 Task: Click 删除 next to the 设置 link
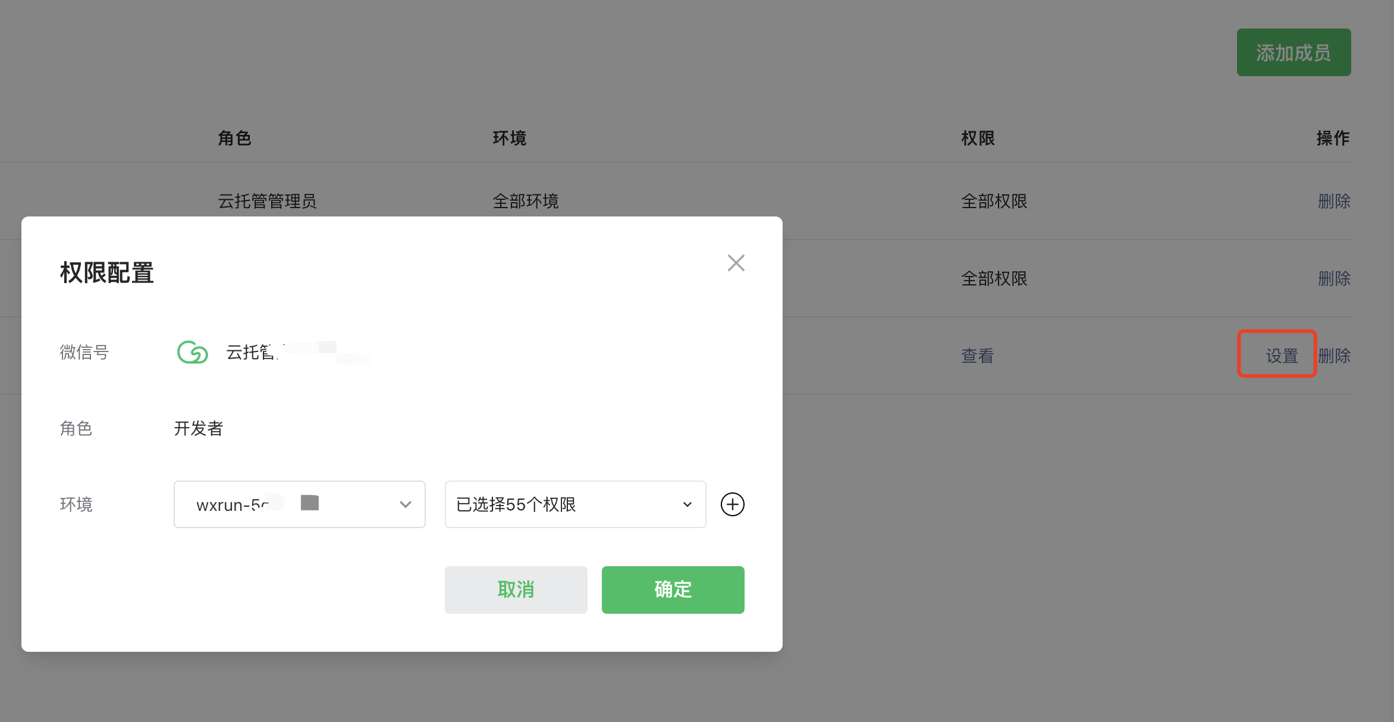[1334, 356]
